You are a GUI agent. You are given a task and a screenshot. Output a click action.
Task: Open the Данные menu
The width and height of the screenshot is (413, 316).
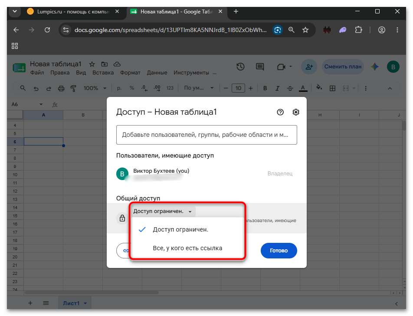coord(157,73)
